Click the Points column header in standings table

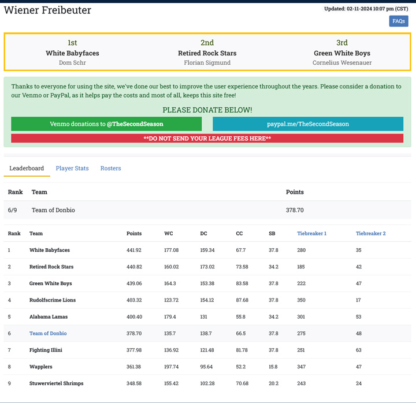click(x=134, y=233)
